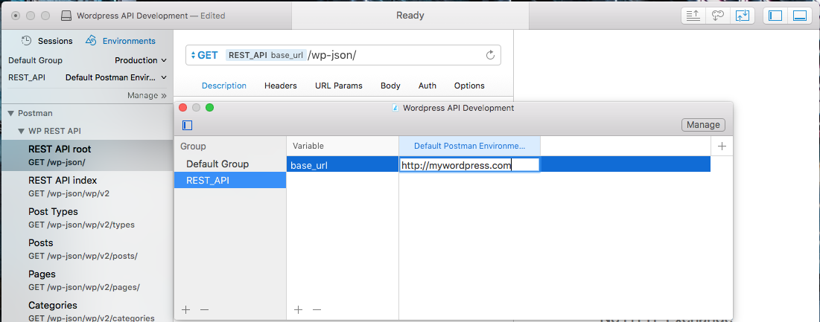Switch to the Sessions tab
The image size is (820, 322).
pyautogui.click(x=47, y=41)
